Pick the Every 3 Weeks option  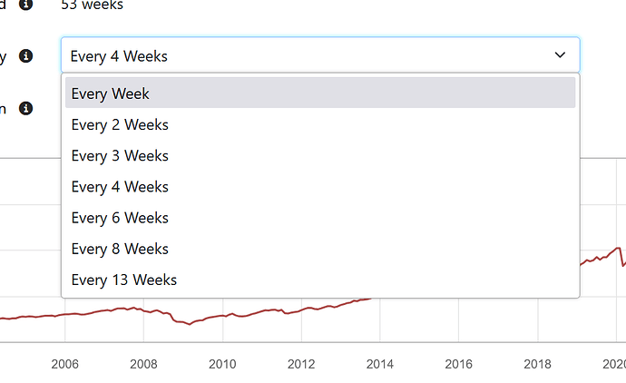[x=320, y=155]
